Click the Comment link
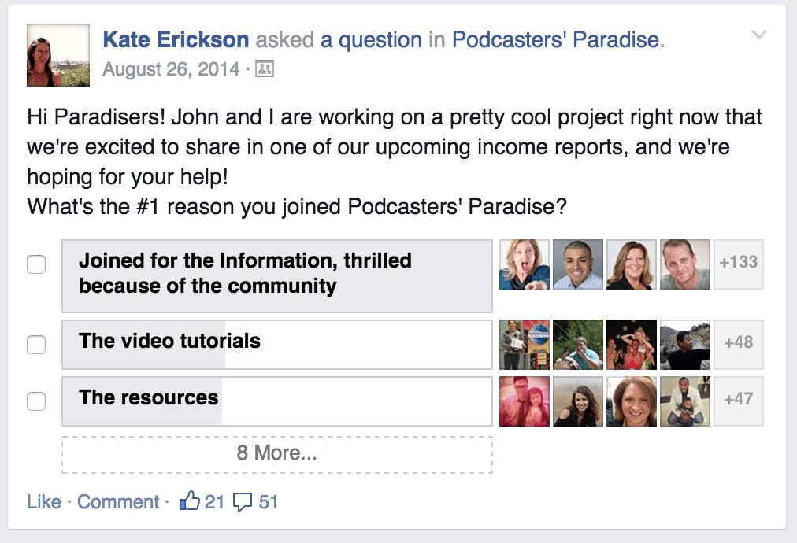This screenshot has width=797, height=543. click(x=118, y=502)
